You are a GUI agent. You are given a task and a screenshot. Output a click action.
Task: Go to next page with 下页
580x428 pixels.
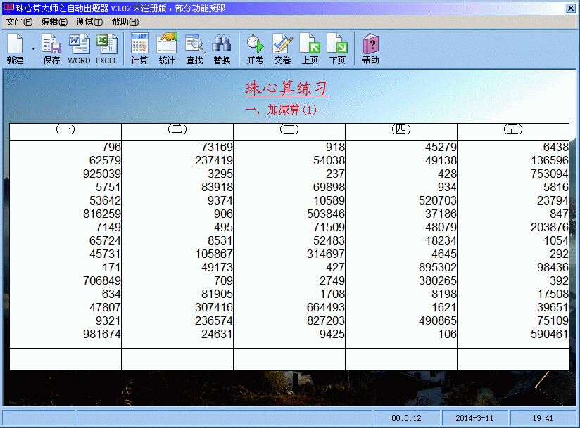[x=337, y=48]
